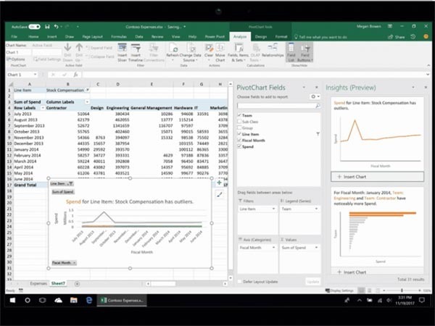The height and width of the screenshot is (326, 435).
Task: Switch to the Design tab
Action: point(261,37)
